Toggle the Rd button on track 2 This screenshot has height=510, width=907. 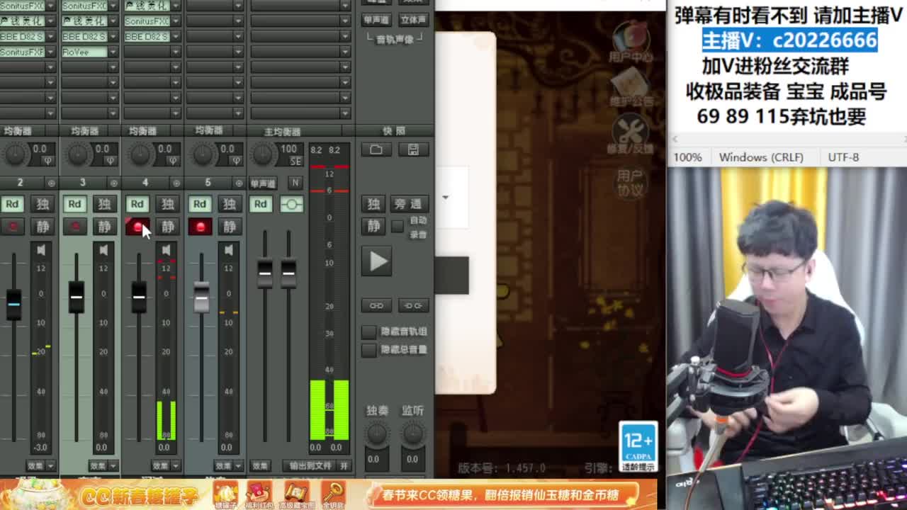13,204
